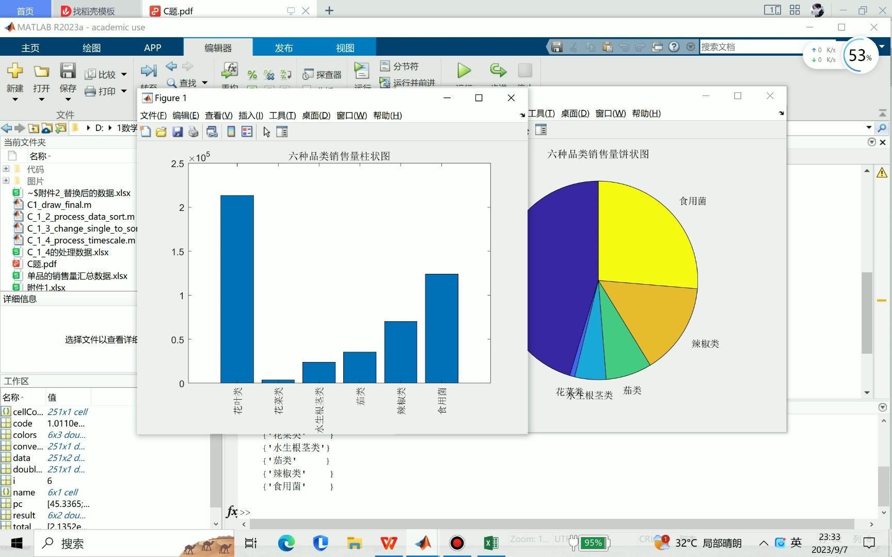Image resolution: width=892 pixels, height=557 pixels.
Task: Open Excel from the taskbar
Action: [x=491, y=543]
